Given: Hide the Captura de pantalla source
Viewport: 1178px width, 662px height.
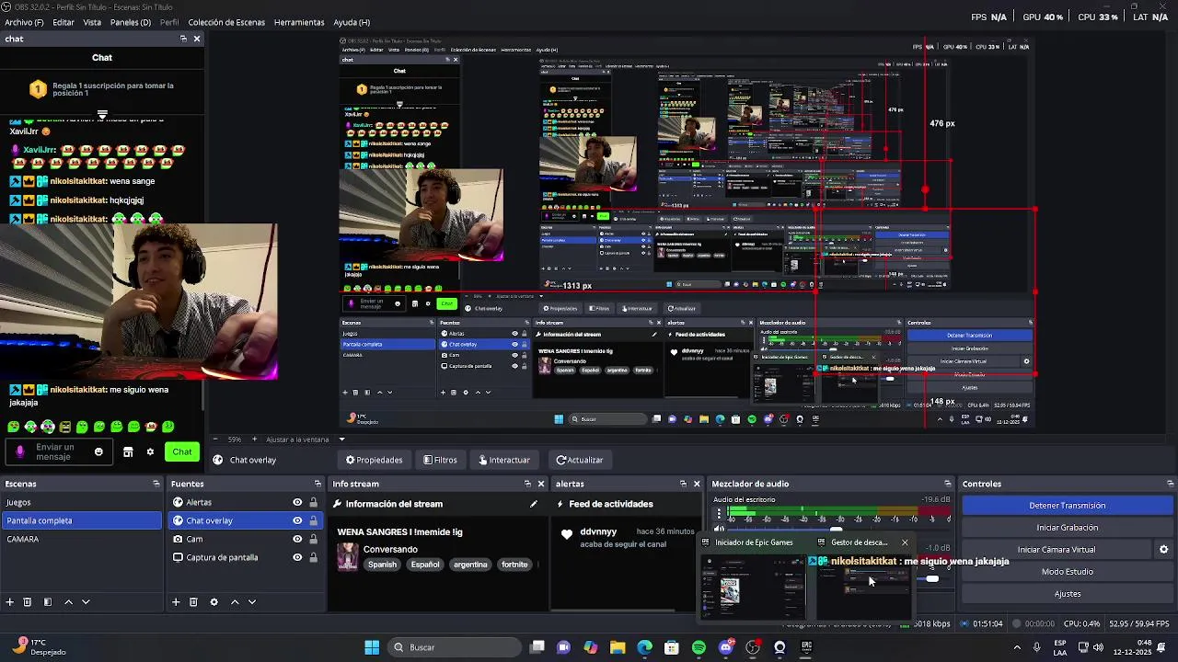Looking at the screenshot, I should point(297,557).
